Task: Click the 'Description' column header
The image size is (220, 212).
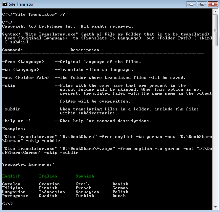Action: 85,50
